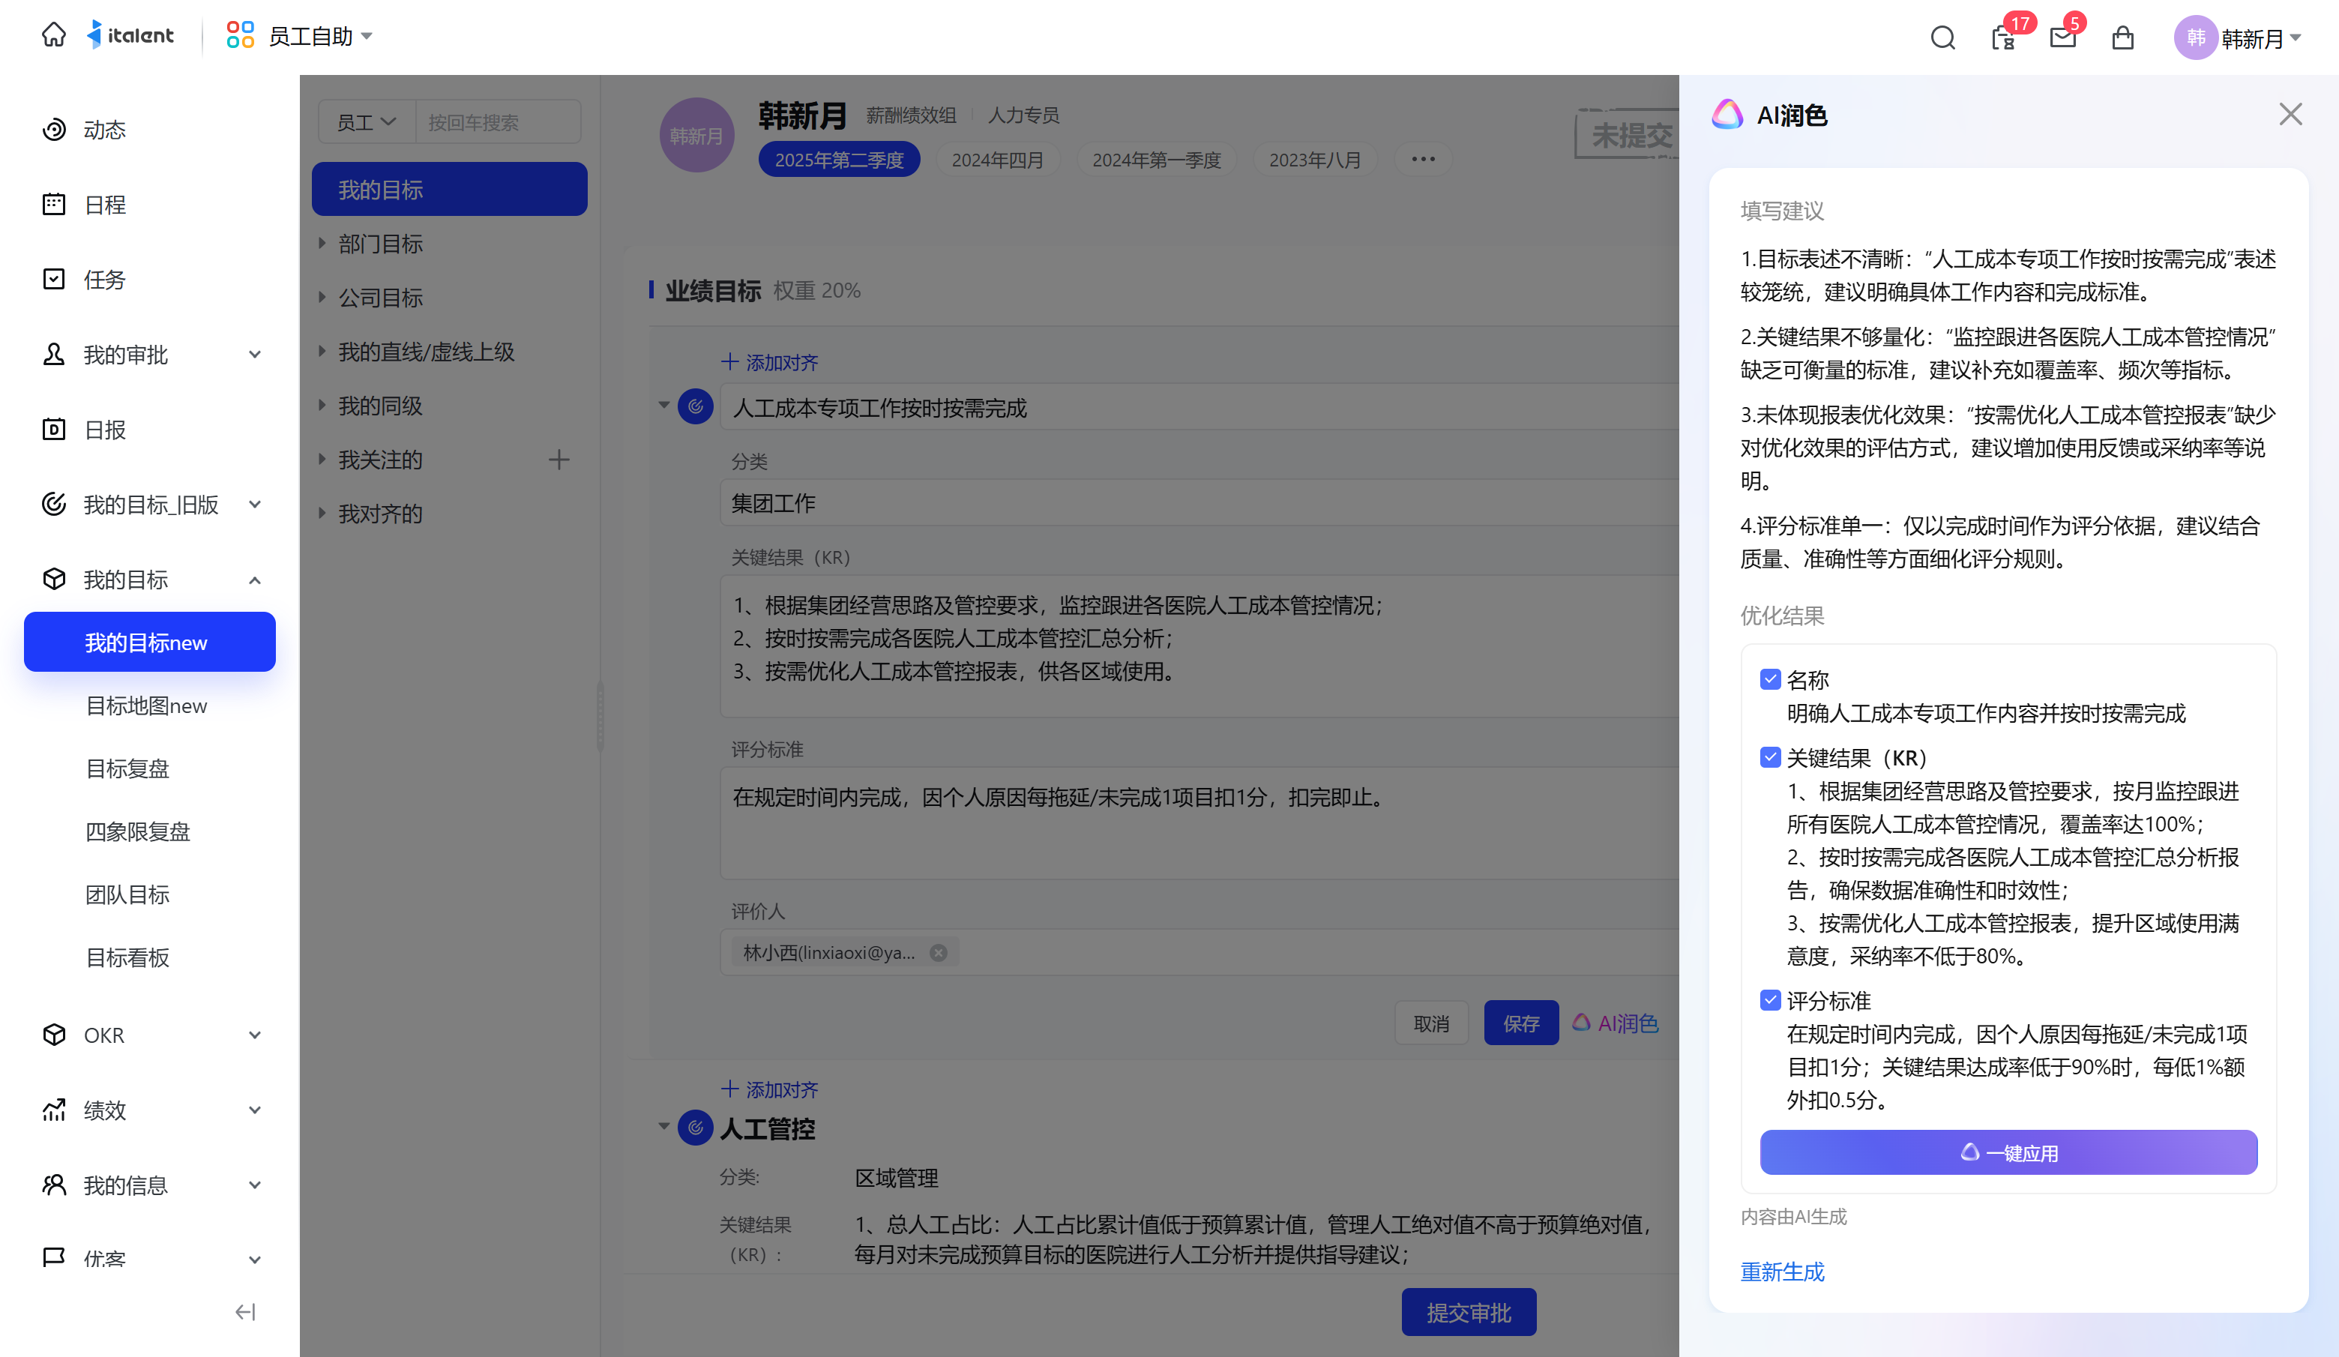The image size is (2339, 1357).
Task: Click the 按回车搜索 search field
Action: point(499,122)
